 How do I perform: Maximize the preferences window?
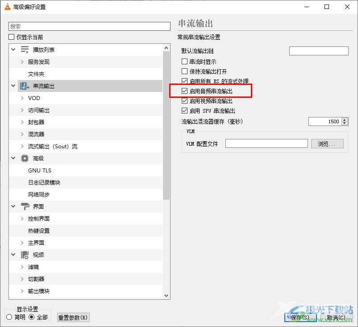(x=327, y=7)
